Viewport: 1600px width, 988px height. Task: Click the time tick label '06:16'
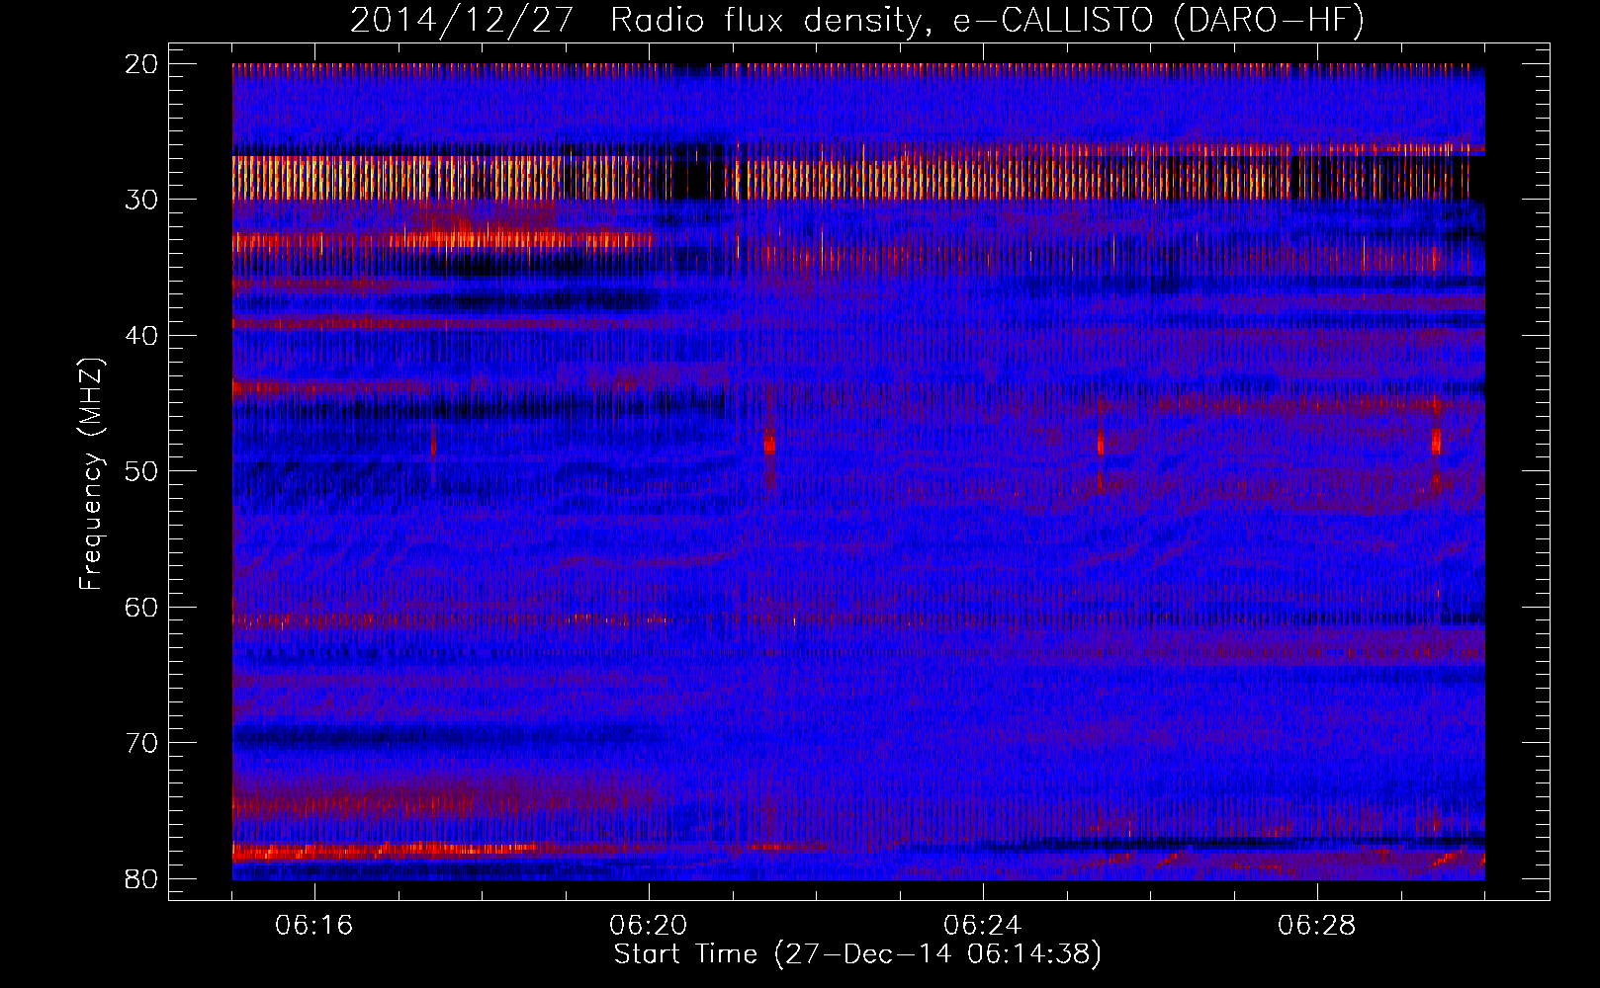[314, 926]
